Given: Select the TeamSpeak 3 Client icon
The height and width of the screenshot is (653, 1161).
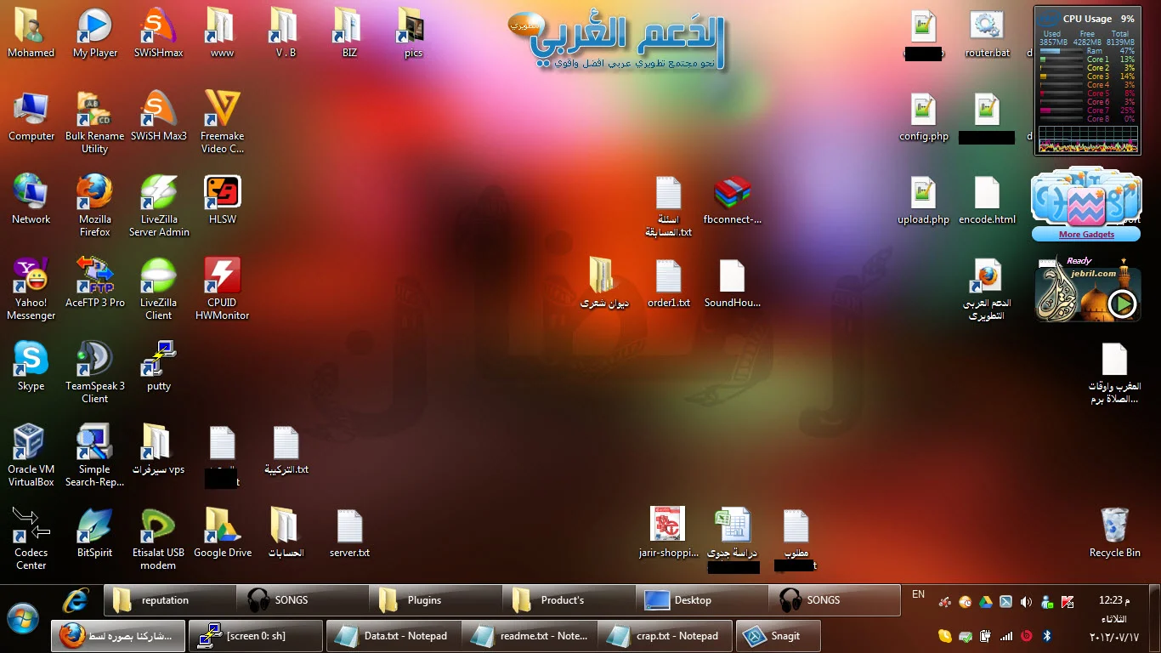Looking at the screenshot, I should click(x=94, y=360).
